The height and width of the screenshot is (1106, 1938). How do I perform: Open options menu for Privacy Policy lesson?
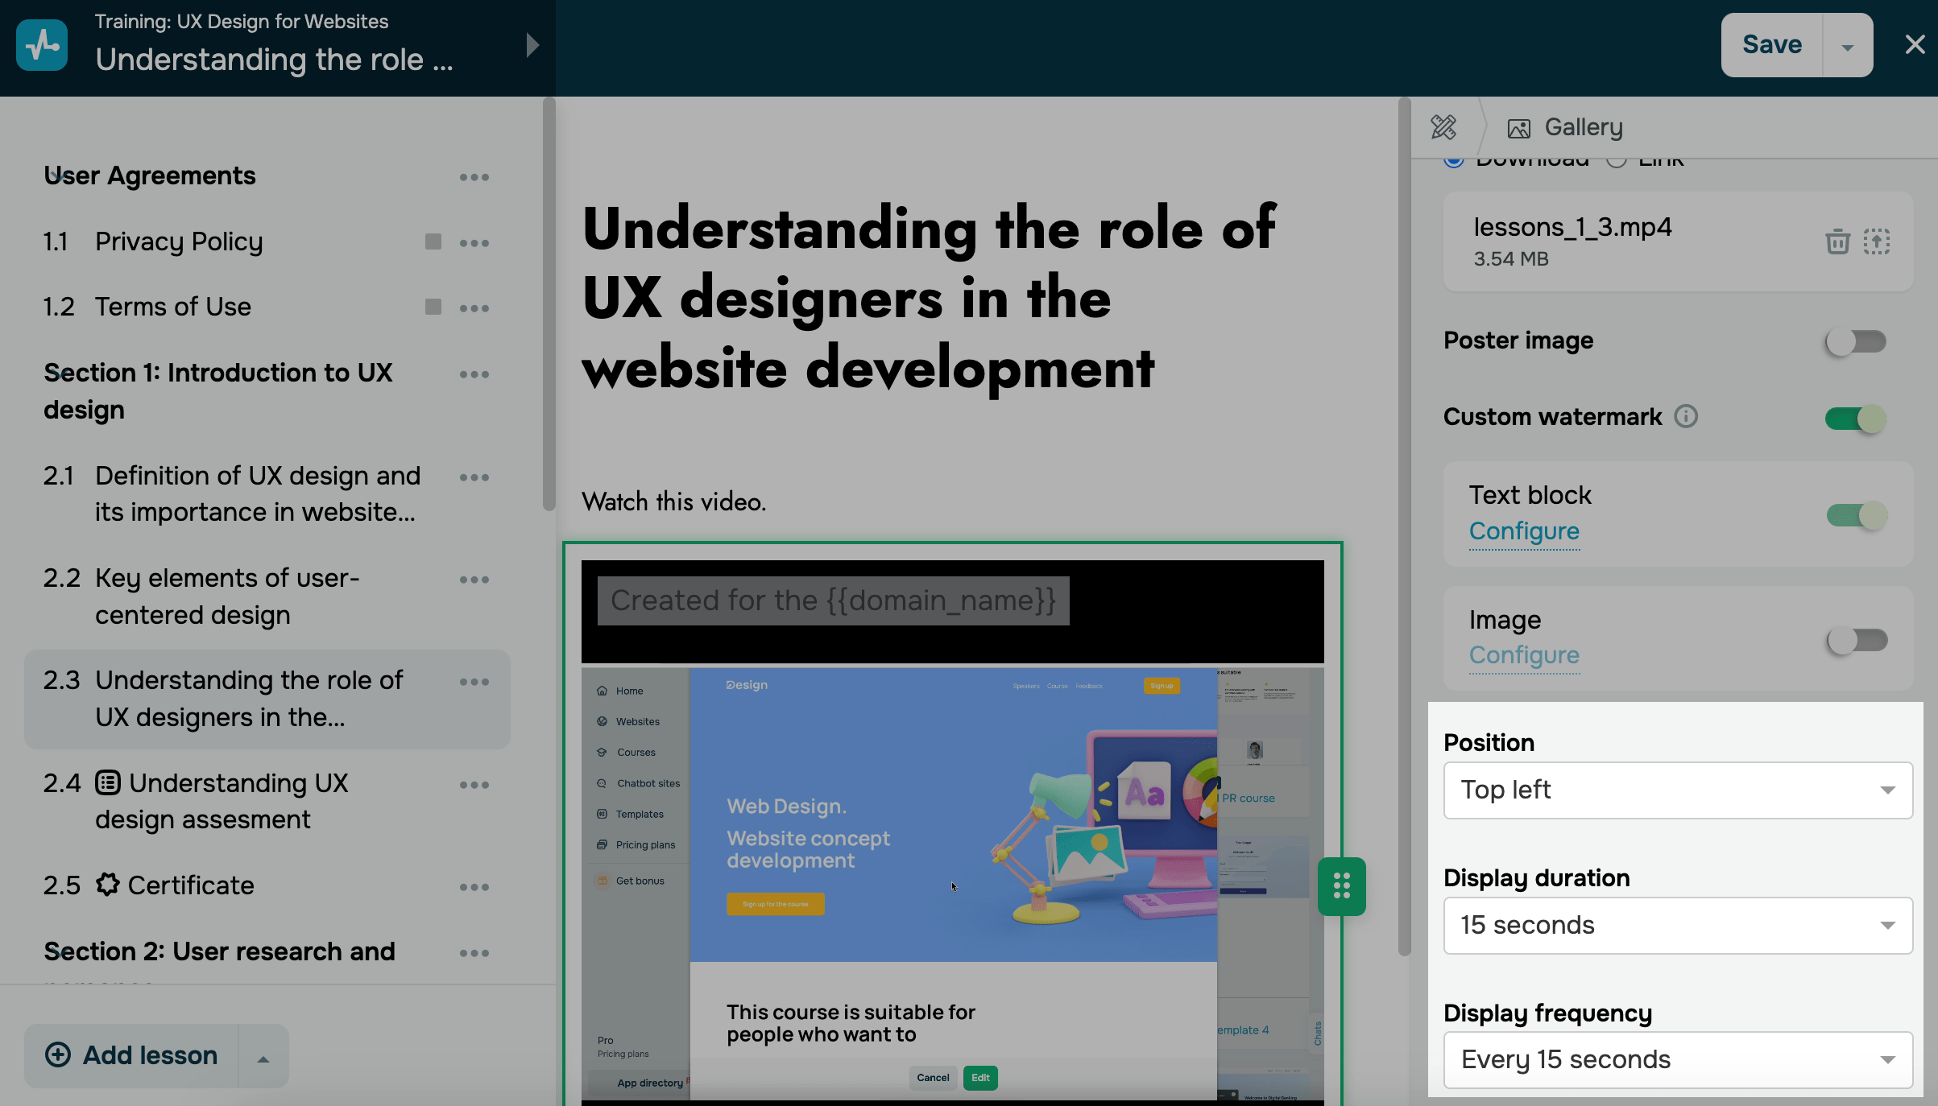click(474, 242)
